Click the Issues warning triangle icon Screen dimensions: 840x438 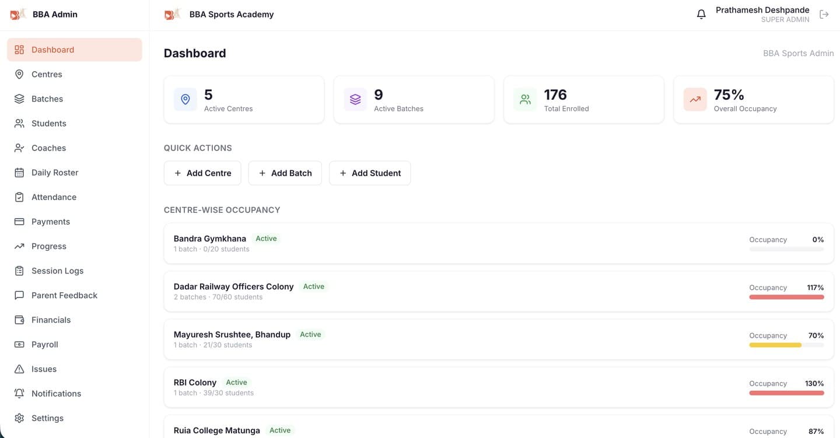pos(19,369)
